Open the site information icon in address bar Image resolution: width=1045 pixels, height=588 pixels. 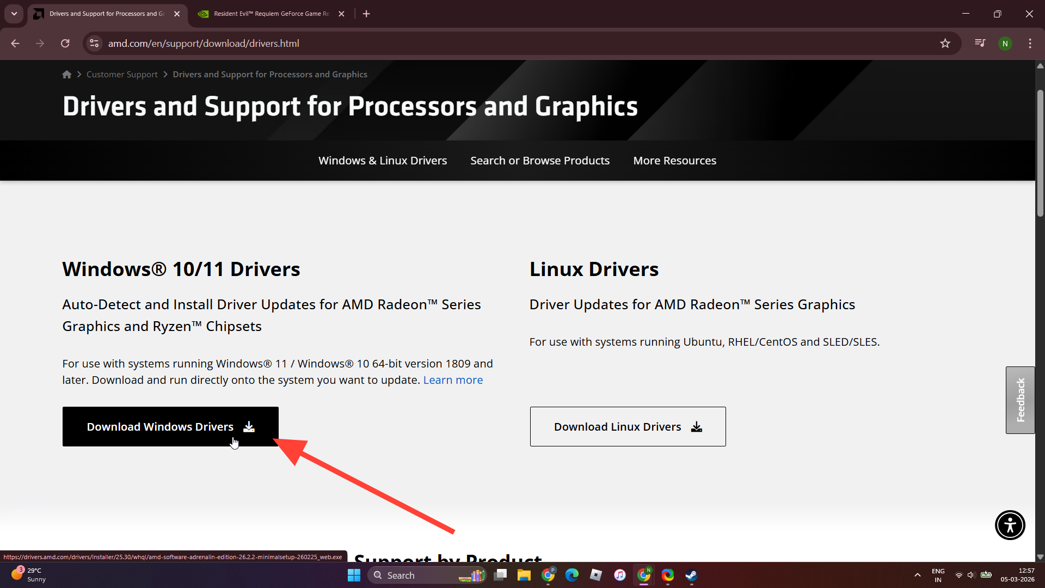pos(94,44)
